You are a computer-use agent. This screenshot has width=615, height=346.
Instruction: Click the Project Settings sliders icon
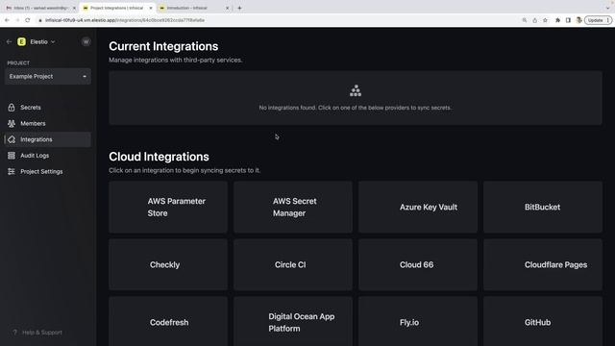tap(12, 171)
